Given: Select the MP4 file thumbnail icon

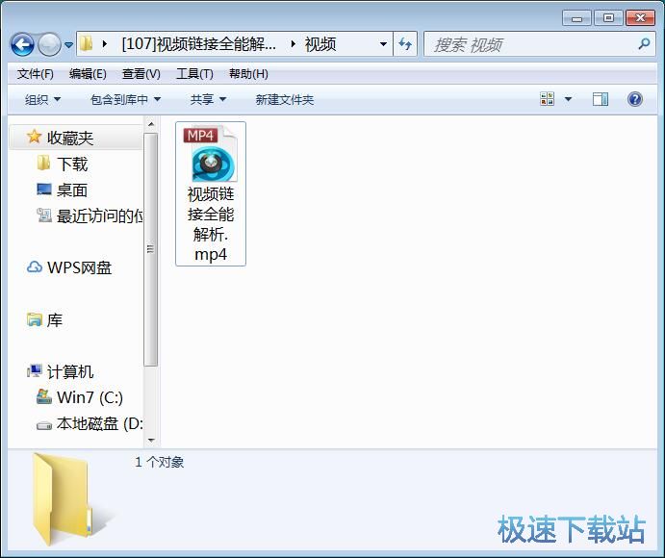Looking at the screenshot, I should 211,153.
